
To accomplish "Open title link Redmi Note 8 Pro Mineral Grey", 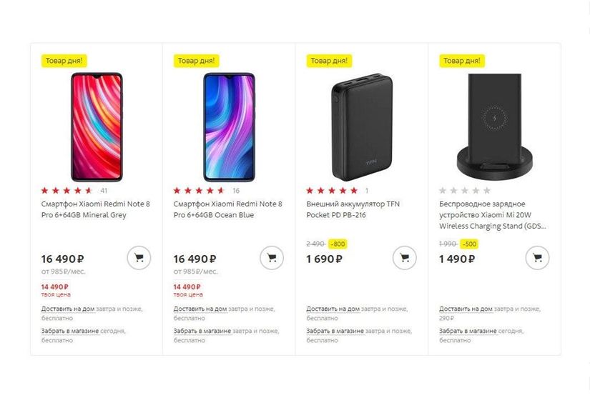I will [95, 209].
